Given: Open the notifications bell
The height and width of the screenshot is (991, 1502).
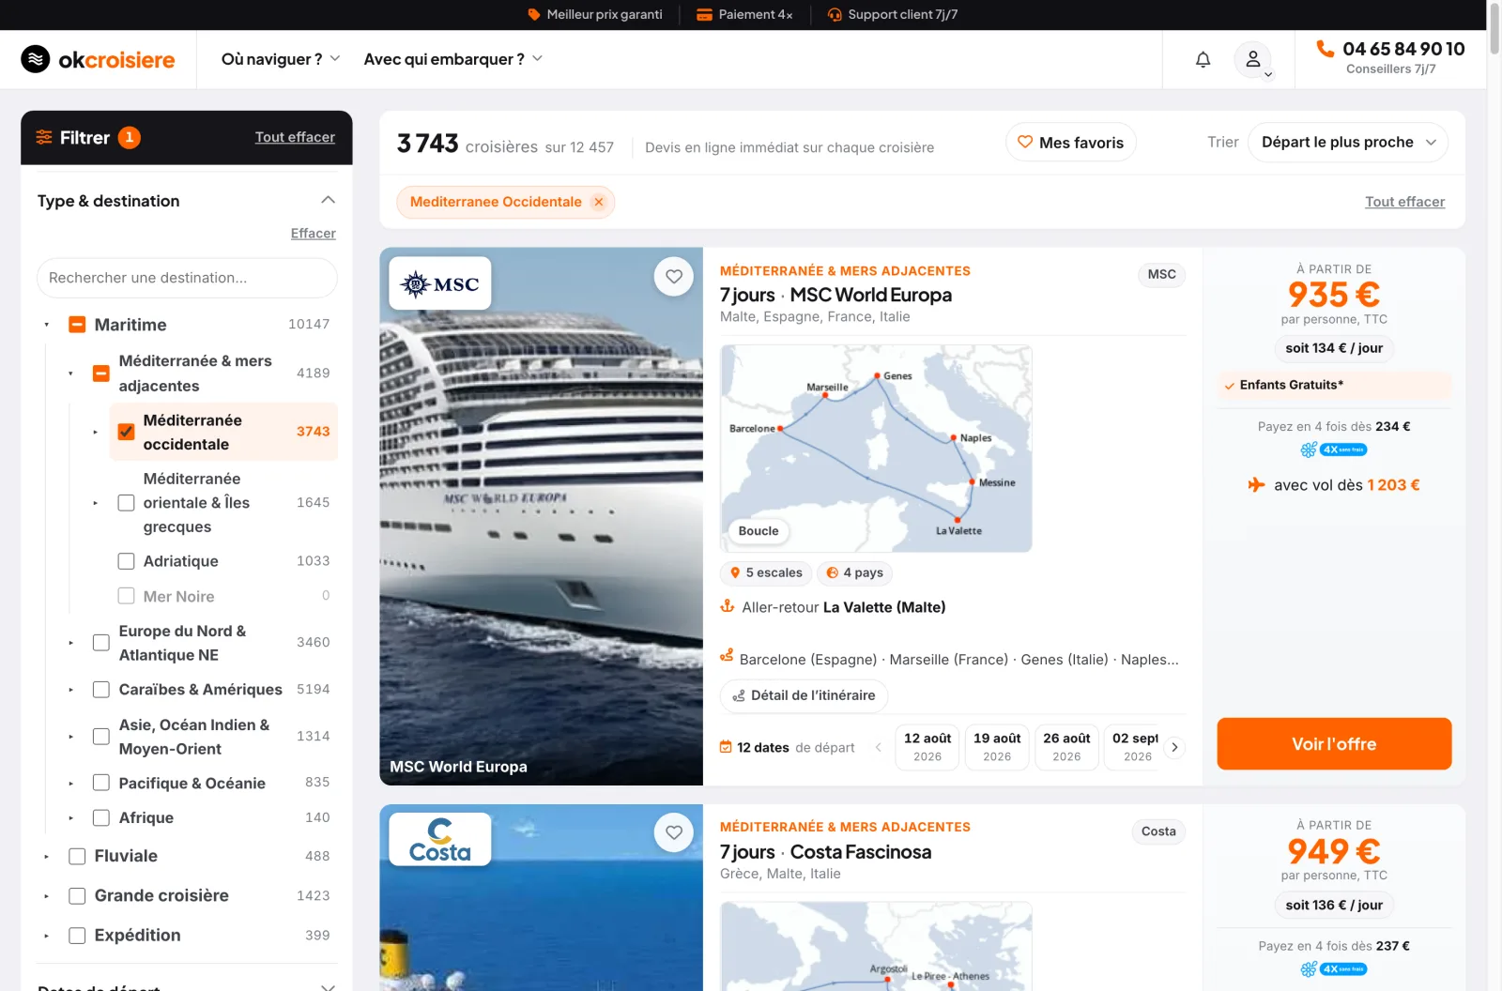Looking at the screenshot, I should tap(1203, 59).
